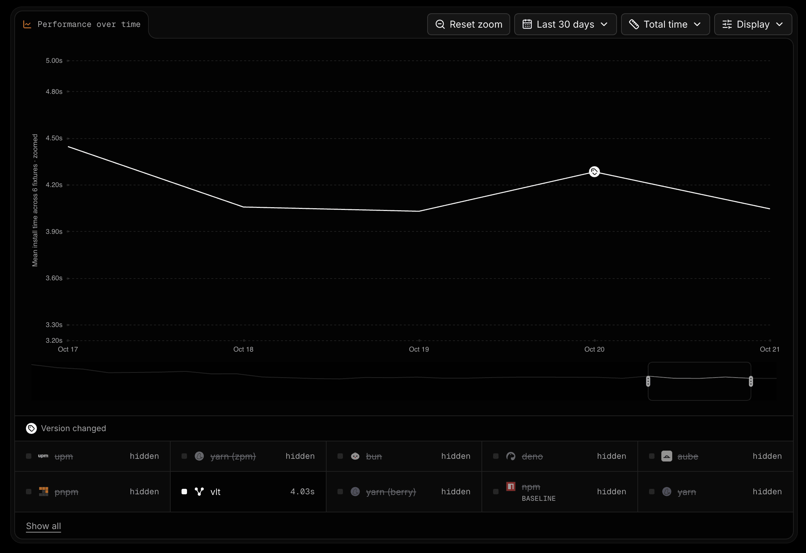Viewport: 806px width, 553px height.
Task: Toggle the yarn (zpm) series checkbox
Action: click(185, 456)
